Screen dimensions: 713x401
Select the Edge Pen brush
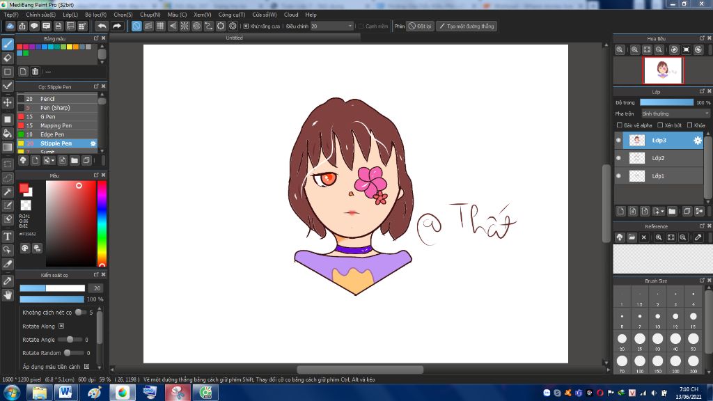(57, 134)
